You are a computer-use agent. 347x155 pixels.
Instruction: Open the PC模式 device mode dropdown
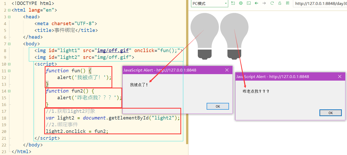coord(209,4)
